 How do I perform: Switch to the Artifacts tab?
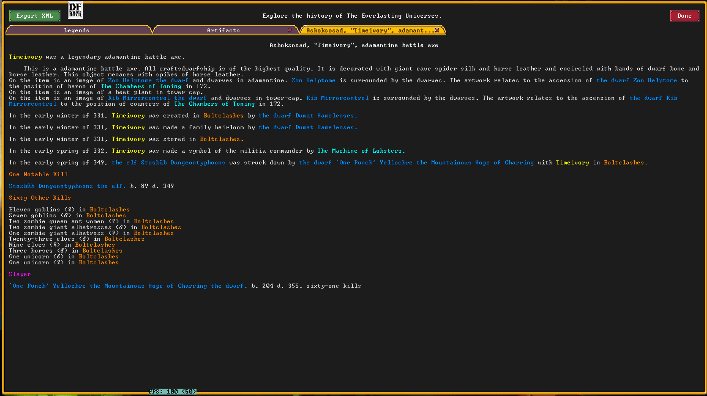pos(223,30)
